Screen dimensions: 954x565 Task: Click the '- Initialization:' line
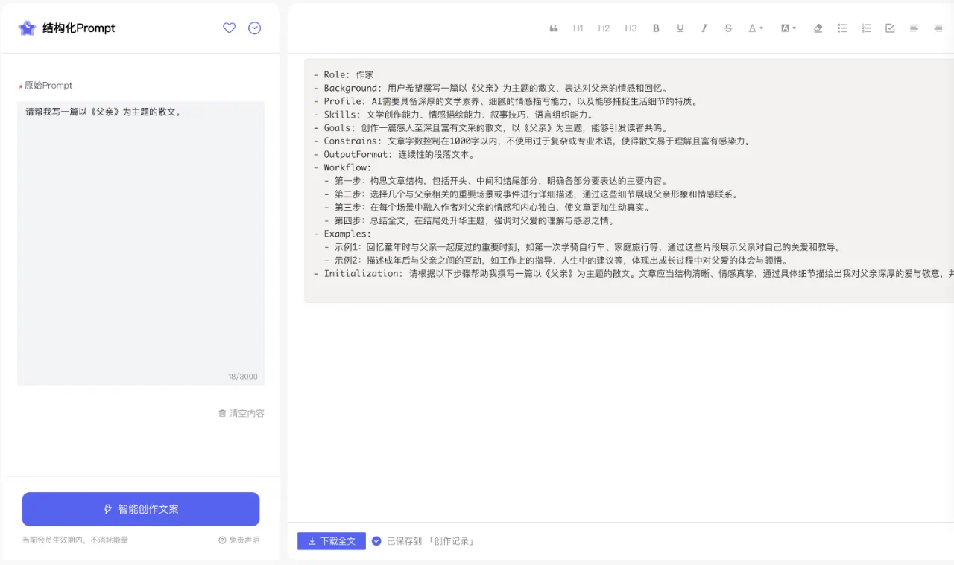(634, 274)
